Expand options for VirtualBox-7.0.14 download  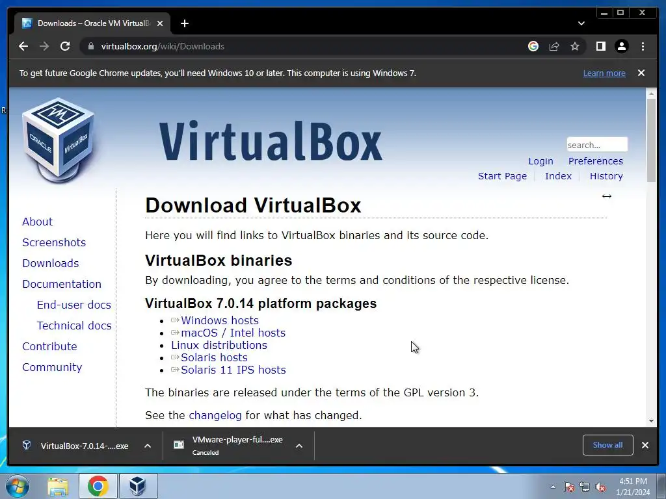148,446
